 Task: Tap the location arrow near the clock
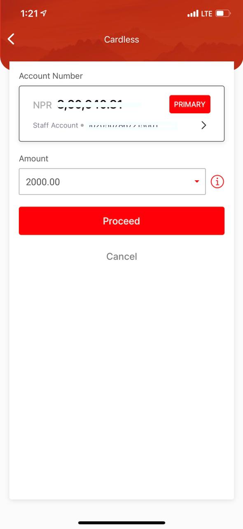[x=43, y=13]
